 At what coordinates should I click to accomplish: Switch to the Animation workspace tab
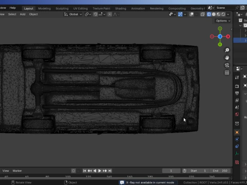138,8
